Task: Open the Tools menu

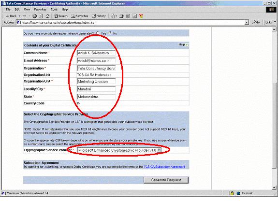Action: coord(54,9)
